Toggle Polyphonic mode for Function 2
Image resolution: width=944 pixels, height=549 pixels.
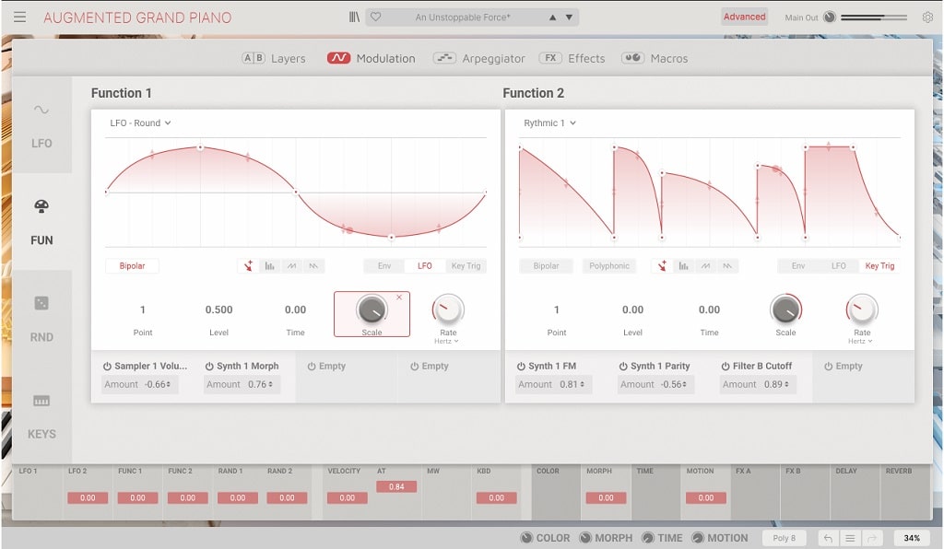coord(609,266)
